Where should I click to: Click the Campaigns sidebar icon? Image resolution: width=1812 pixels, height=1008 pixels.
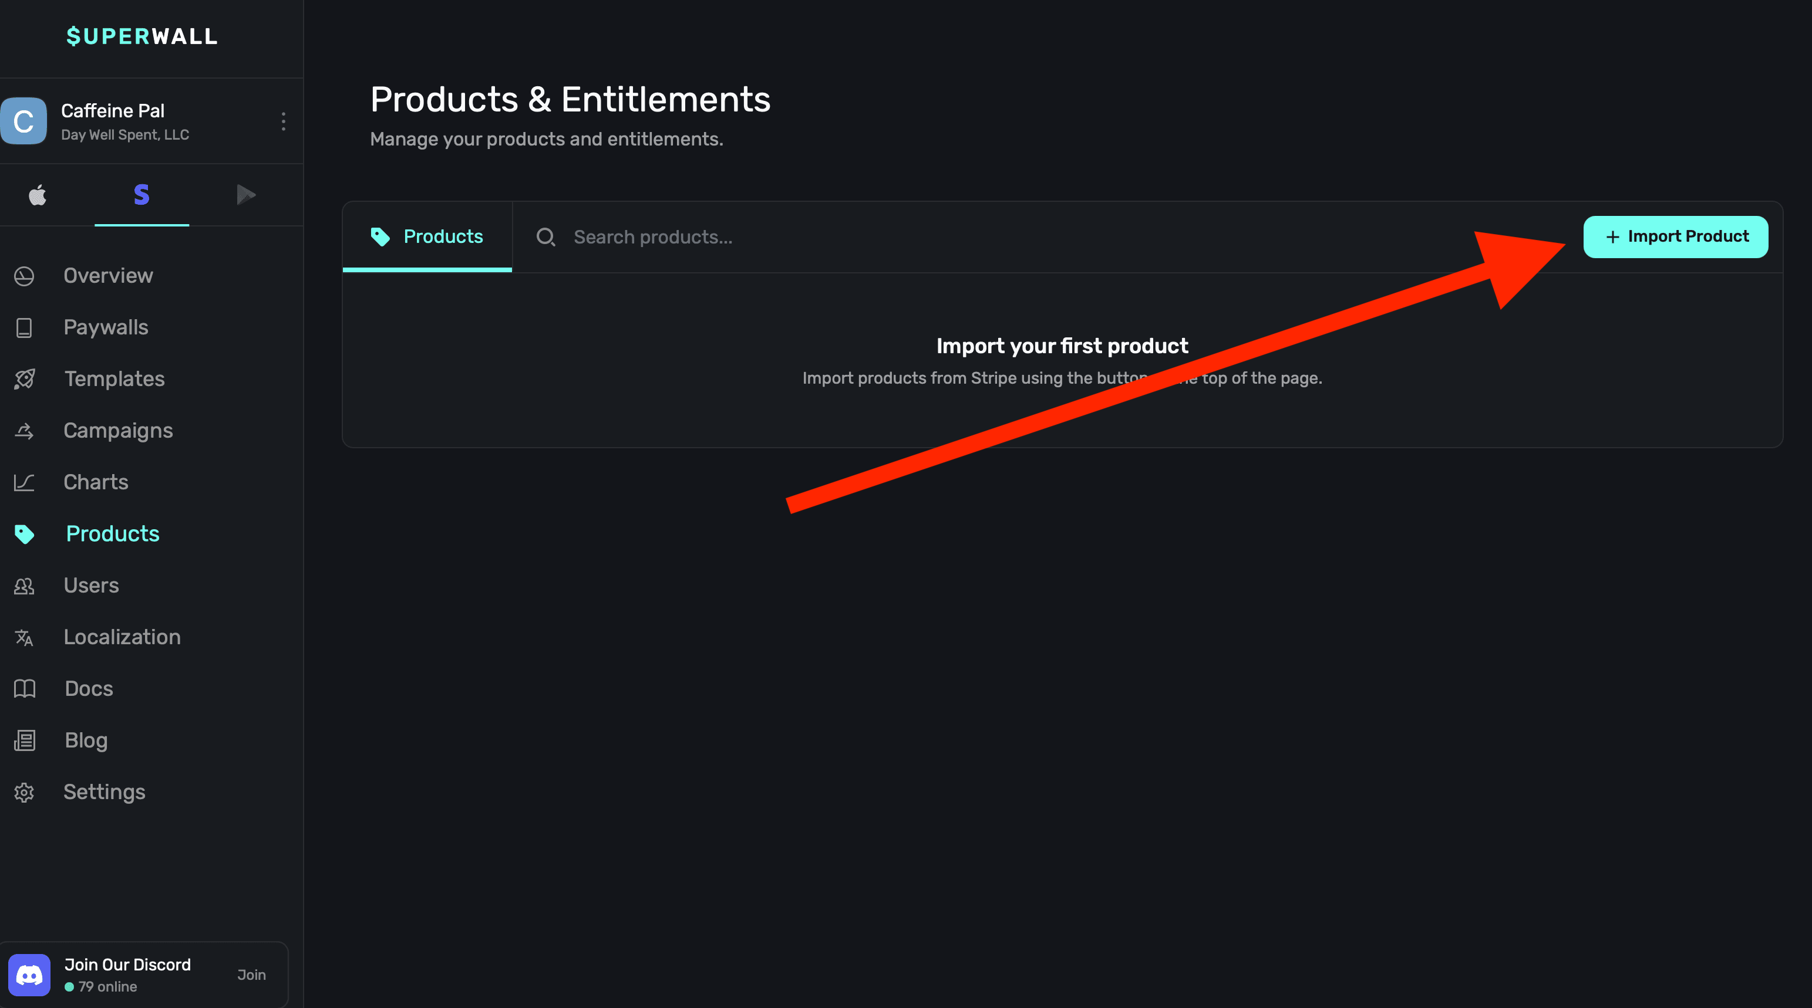[25, 430]
